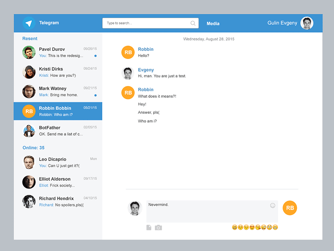Click Kristi Dirks' avatar in chat list
Viewport: 334px width, 251px height.
29,72
